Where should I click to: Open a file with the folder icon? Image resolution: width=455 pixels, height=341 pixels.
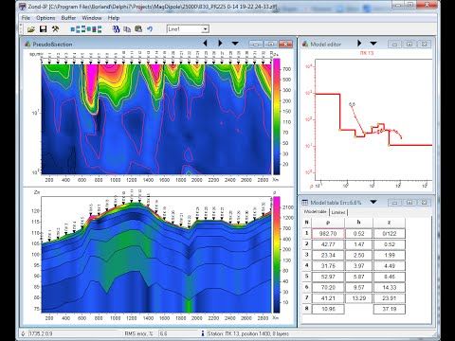31,29
